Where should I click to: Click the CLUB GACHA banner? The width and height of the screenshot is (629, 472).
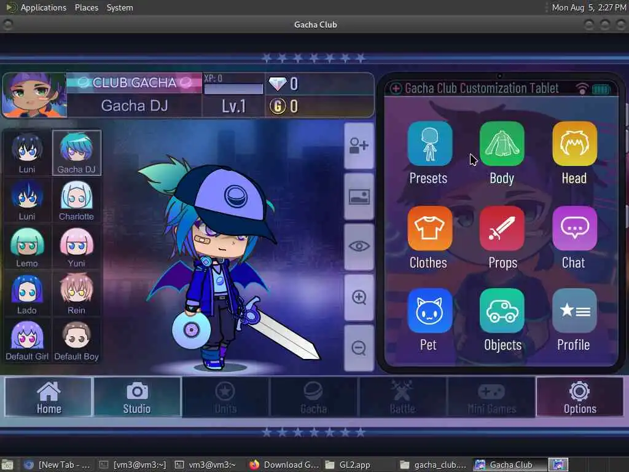coord(135,83)
